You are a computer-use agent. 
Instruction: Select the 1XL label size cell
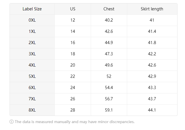32,31
